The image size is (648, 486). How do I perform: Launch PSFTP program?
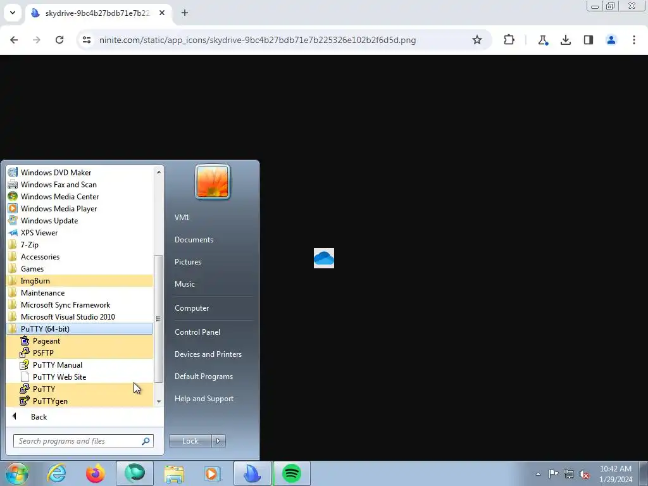80,352
